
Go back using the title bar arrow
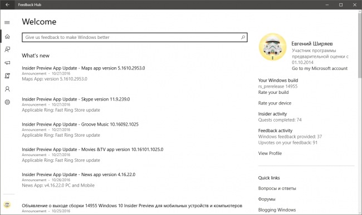7,4
